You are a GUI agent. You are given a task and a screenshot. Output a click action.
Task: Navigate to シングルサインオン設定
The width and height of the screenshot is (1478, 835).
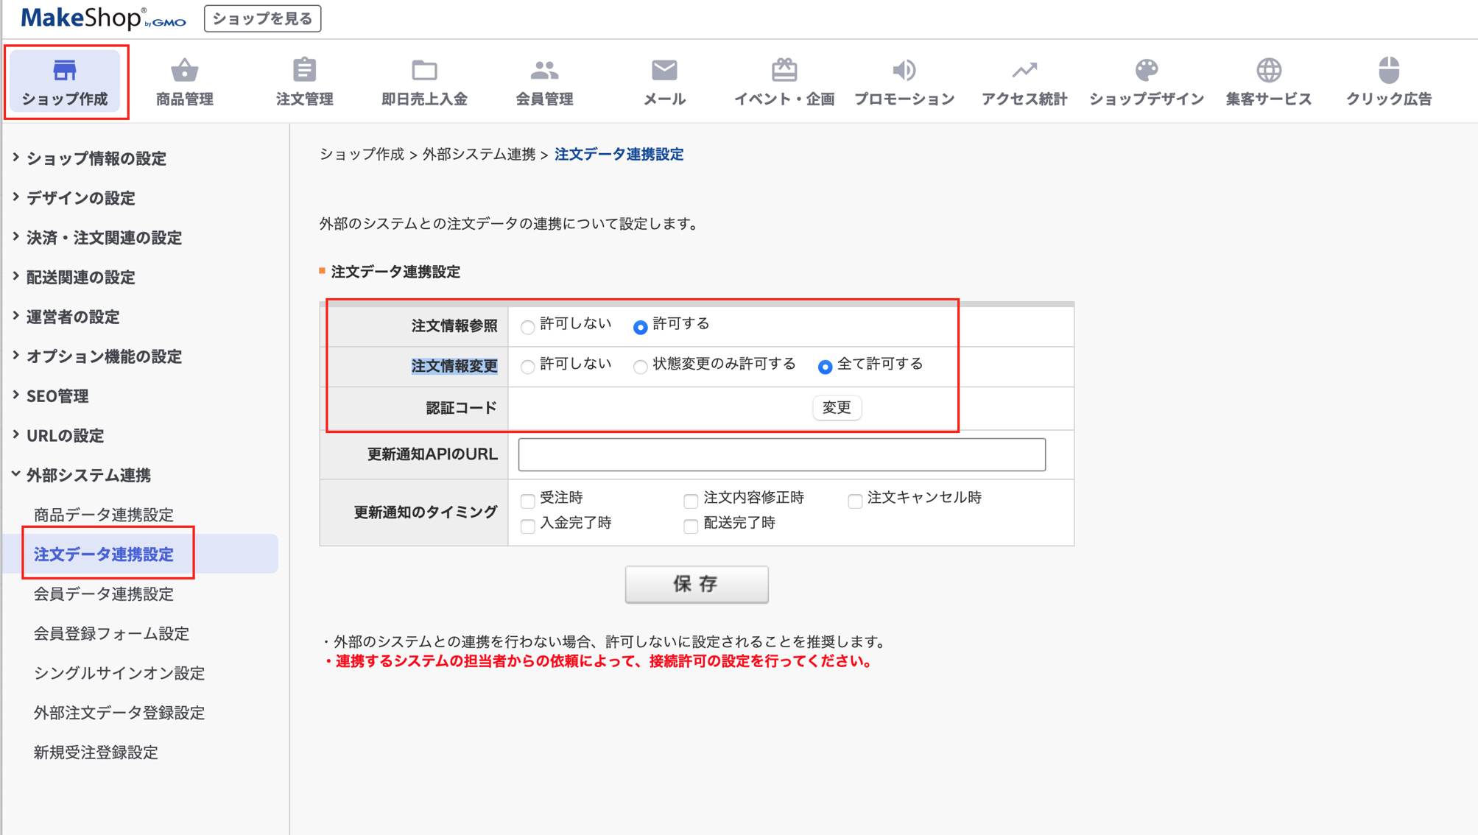click(x=119, y=673)
